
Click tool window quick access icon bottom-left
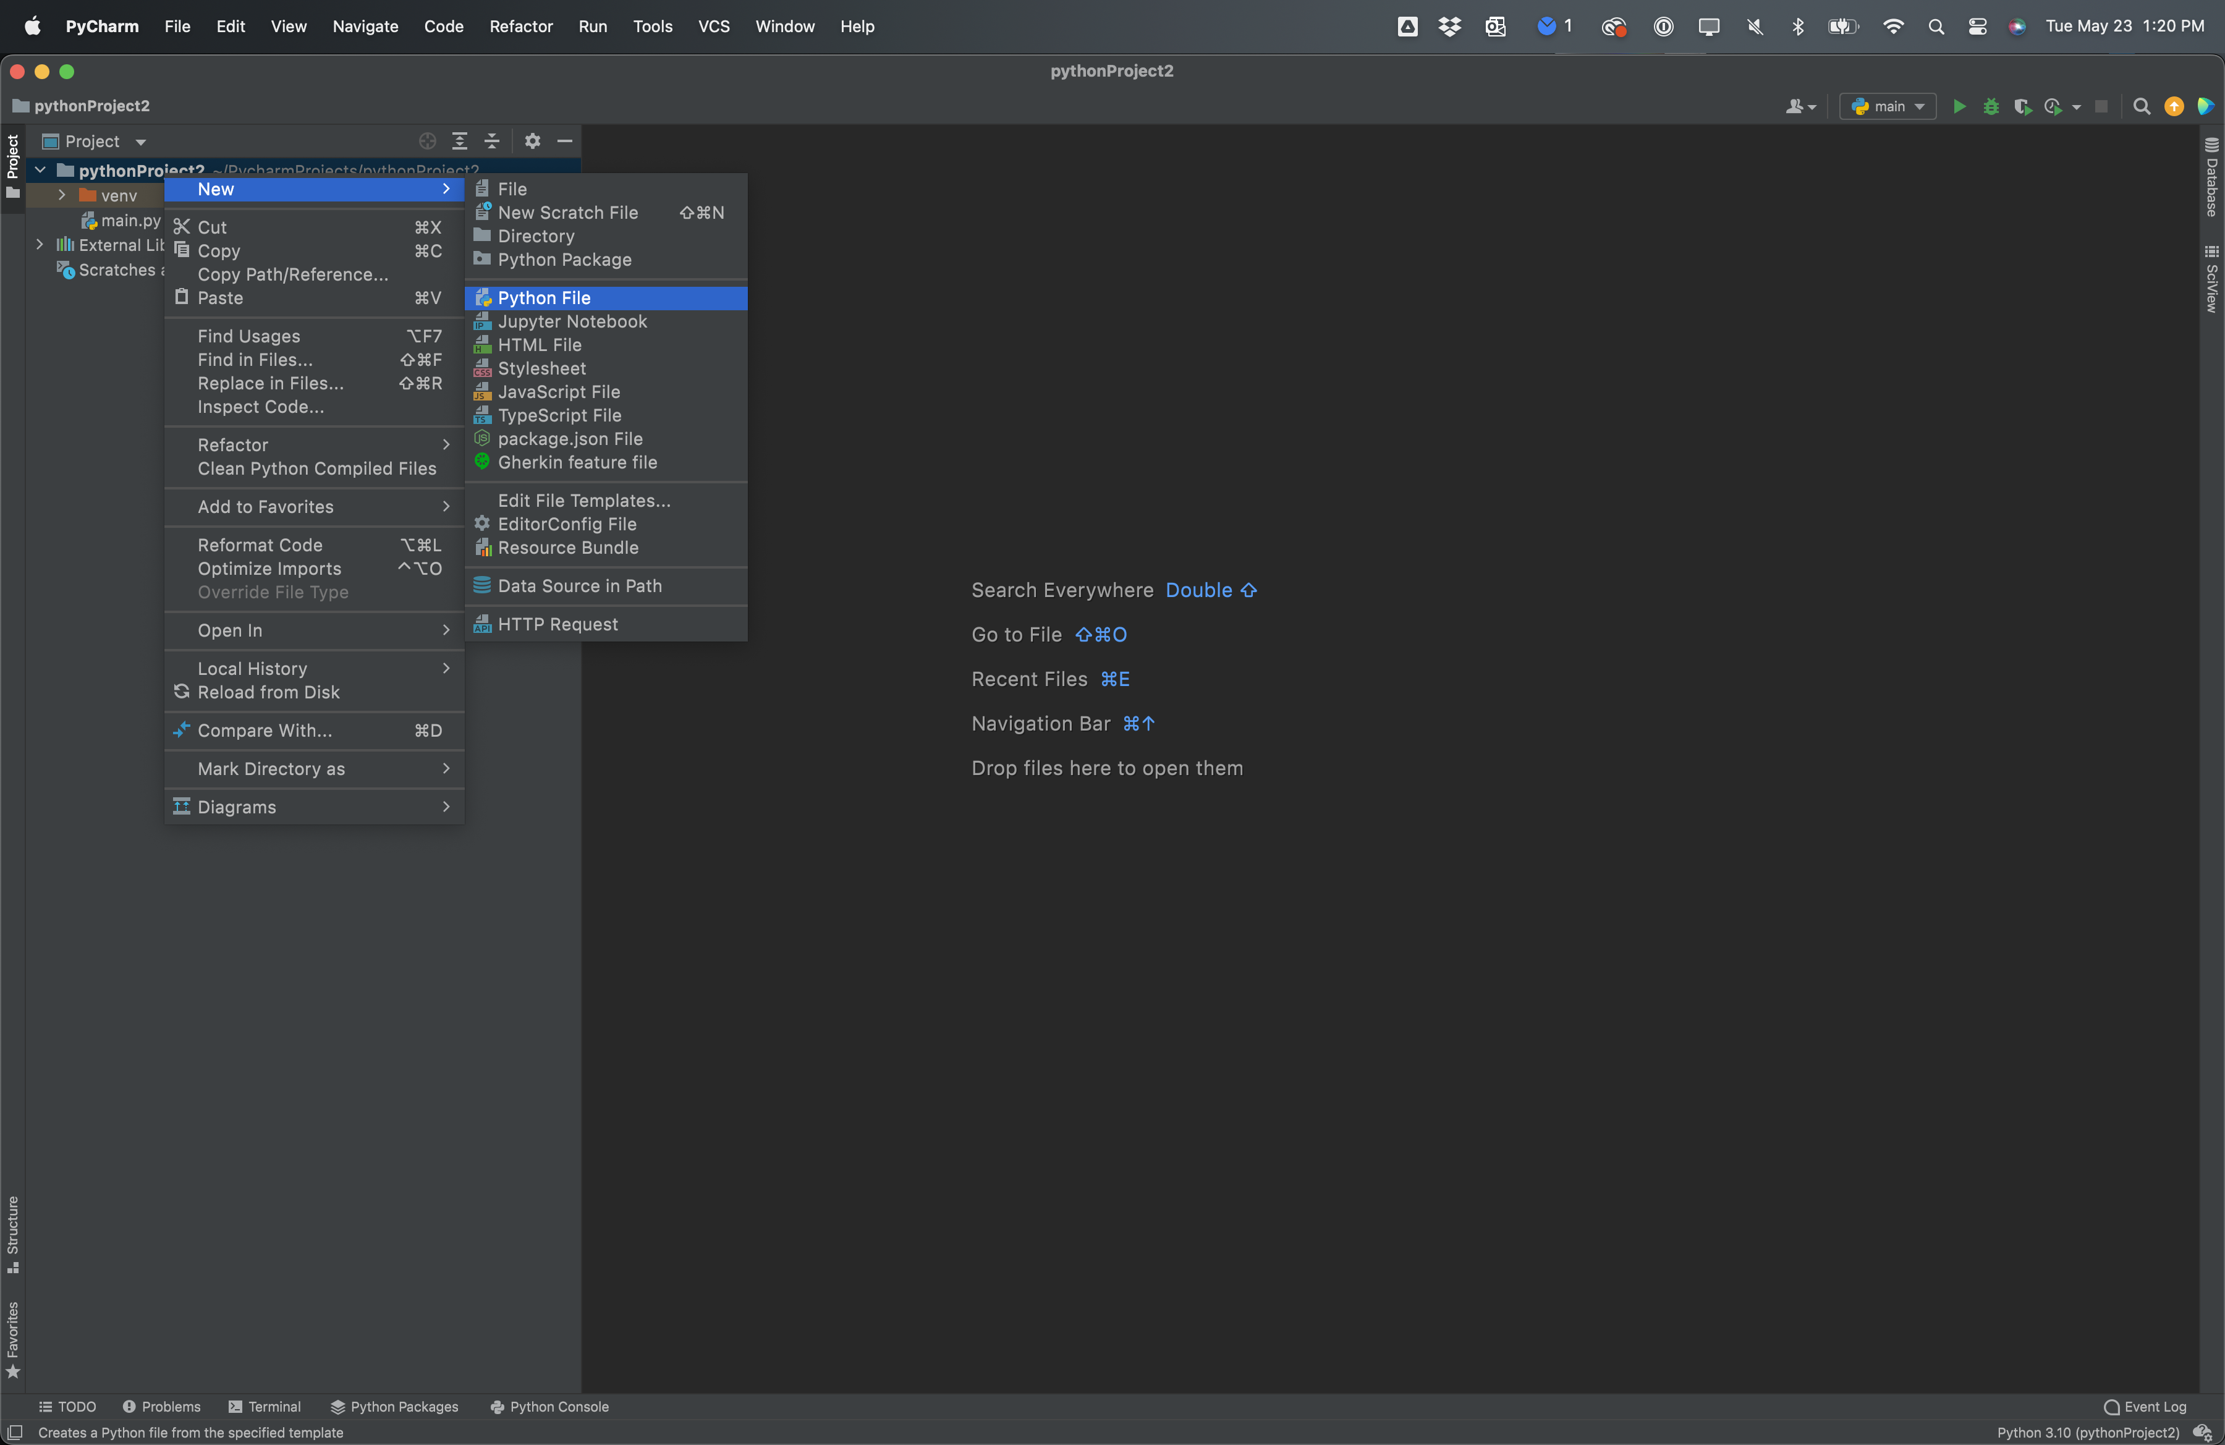14,1433
